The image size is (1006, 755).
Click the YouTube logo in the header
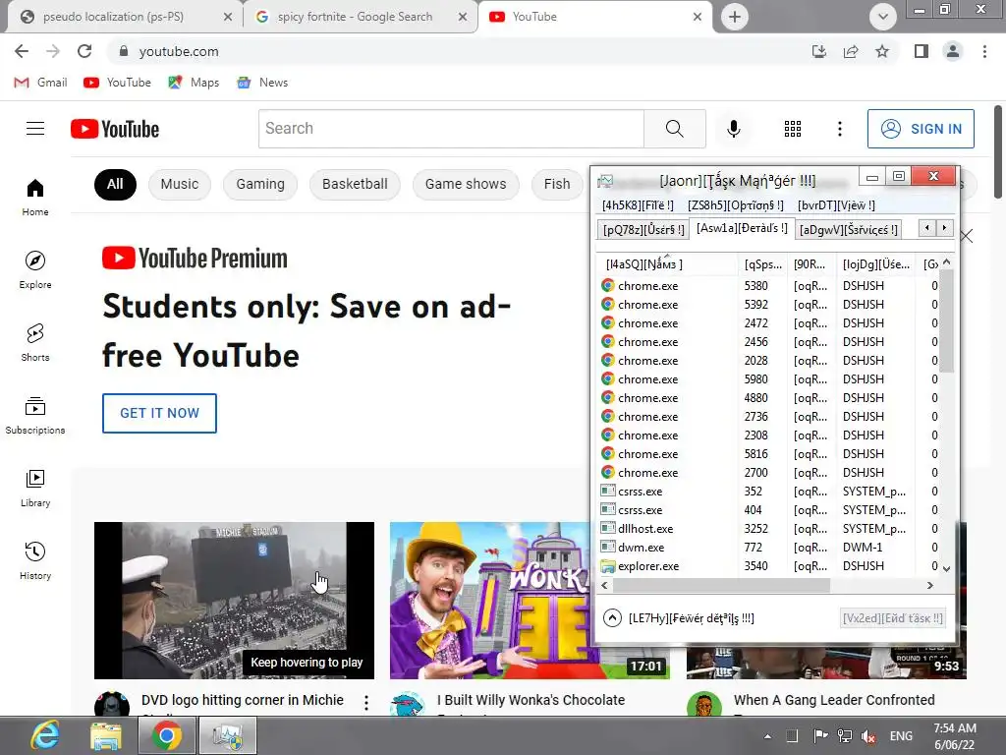115,129
